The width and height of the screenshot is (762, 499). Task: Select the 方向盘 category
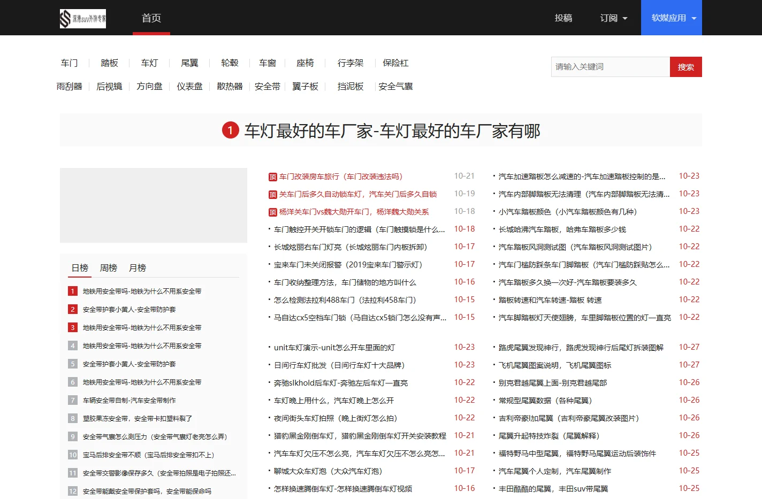(150, 87)
